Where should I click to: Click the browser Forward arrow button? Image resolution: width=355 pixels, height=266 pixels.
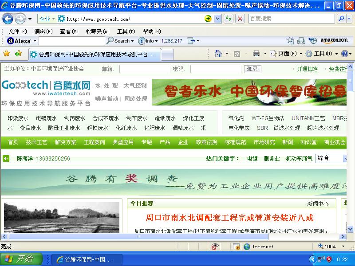click(20, 19)
